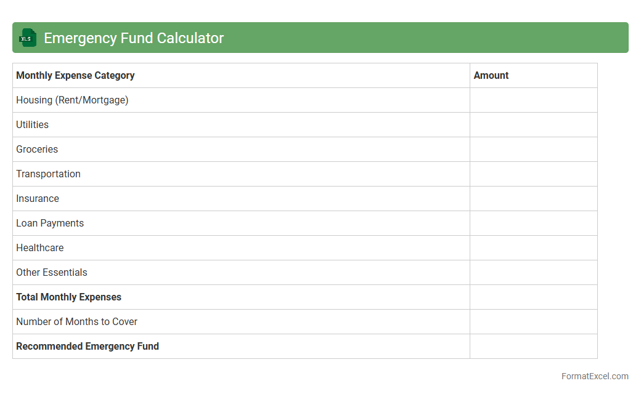Click the Utilities amount cell
The width and height of the screenshot is (641, 394).
click(x=533, y=125)
